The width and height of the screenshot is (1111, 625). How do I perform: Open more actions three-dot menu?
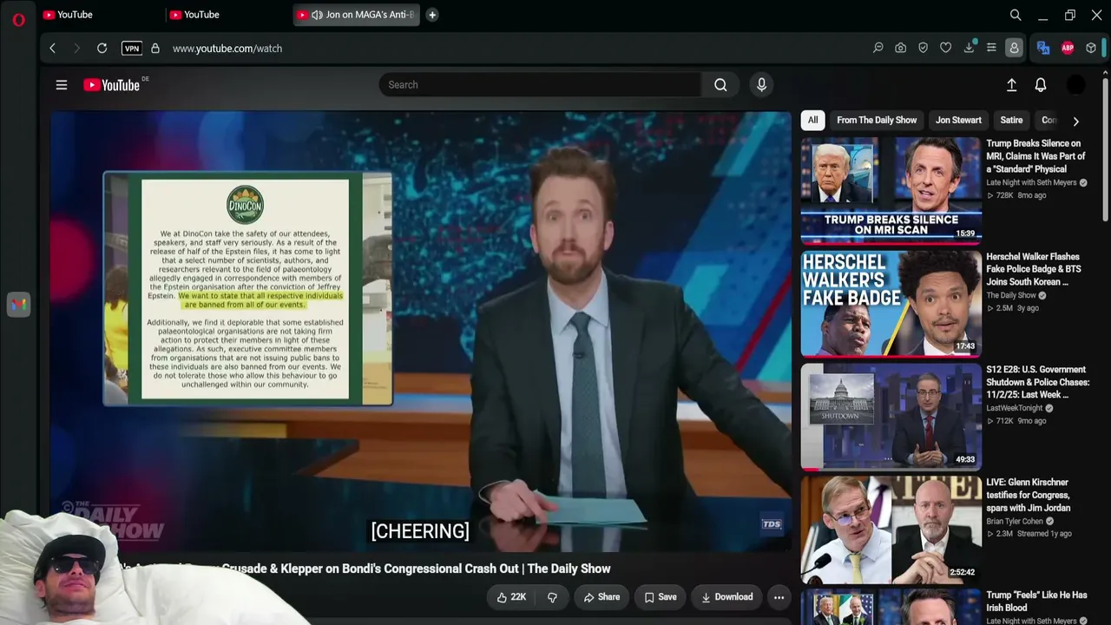click(779, 597)
